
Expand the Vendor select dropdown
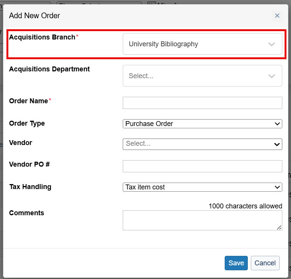[202, 144]
